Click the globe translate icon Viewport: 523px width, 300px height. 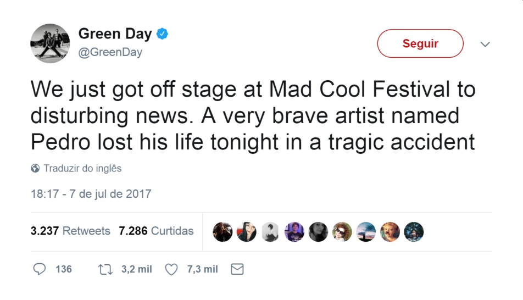pos(36,168)
